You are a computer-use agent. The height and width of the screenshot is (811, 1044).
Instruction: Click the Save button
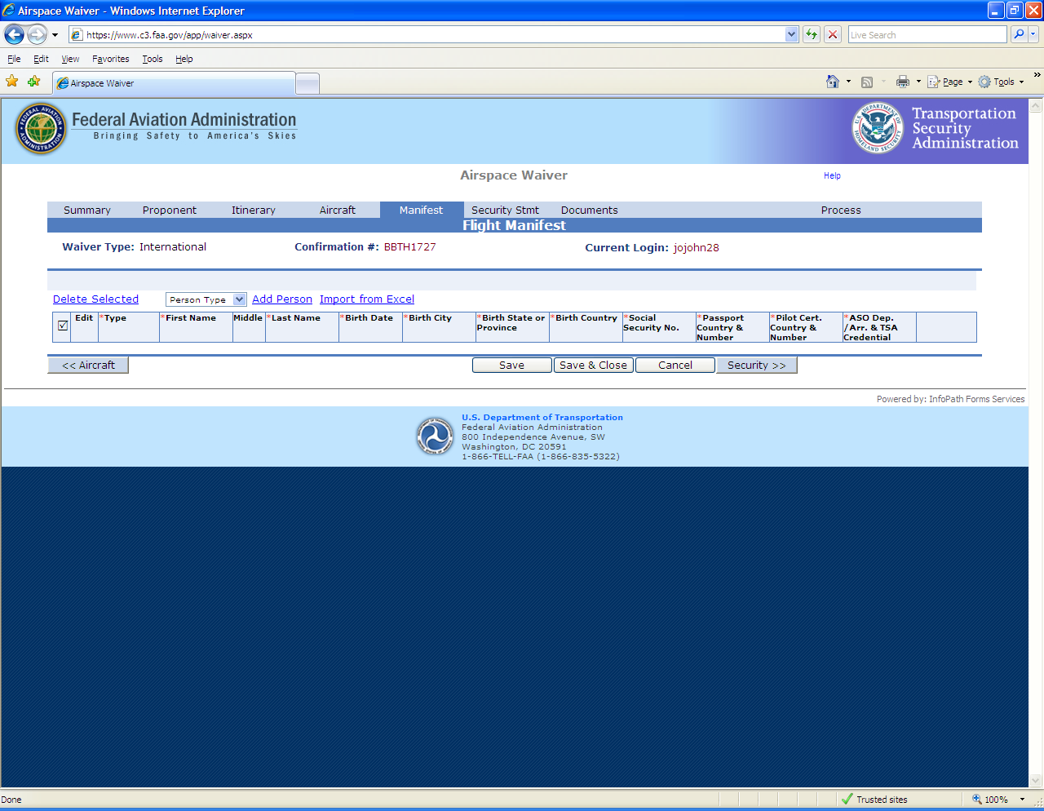tap(512, 366)
